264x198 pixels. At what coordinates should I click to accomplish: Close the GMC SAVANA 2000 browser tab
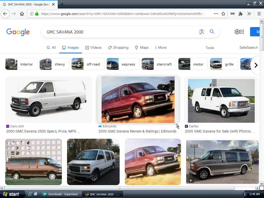[53, 4]
